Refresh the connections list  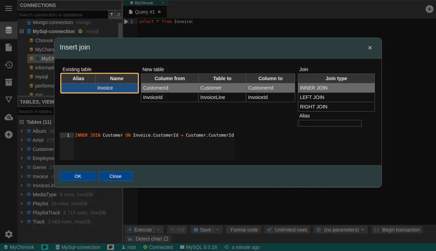click(119, 15)
